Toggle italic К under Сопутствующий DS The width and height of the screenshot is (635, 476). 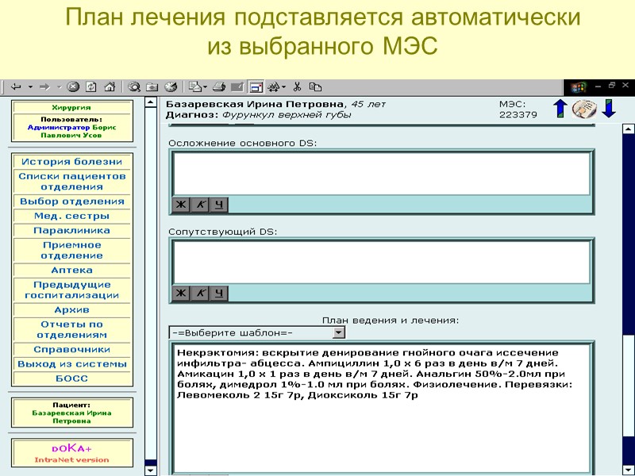[x=200, y=293]
